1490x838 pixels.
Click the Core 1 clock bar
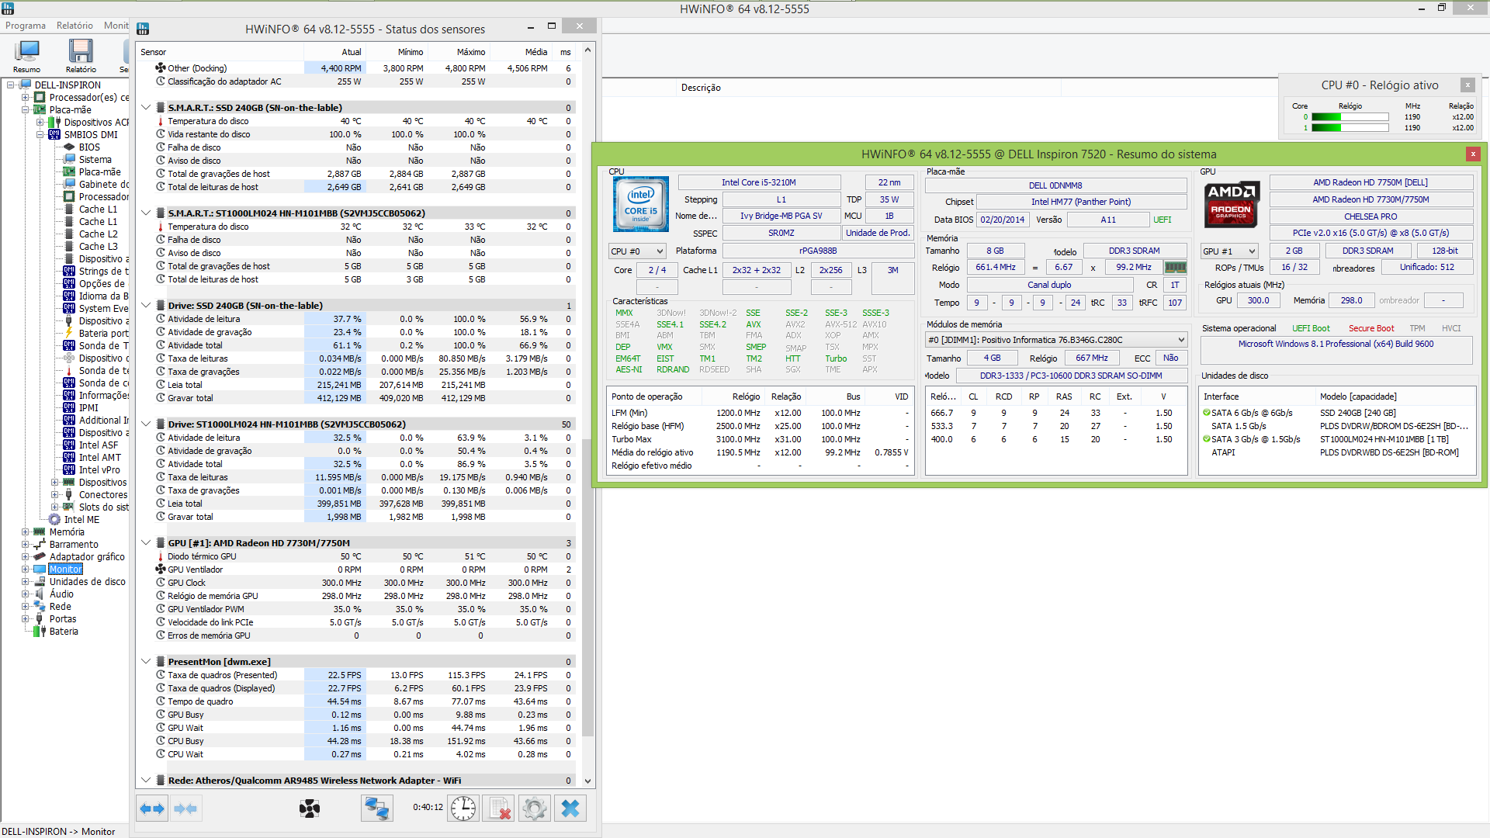pos(1350,128)
